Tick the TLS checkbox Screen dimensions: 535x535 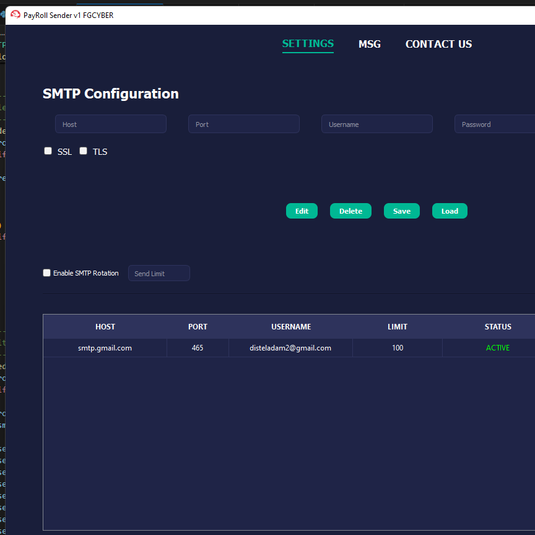[84, 151]
